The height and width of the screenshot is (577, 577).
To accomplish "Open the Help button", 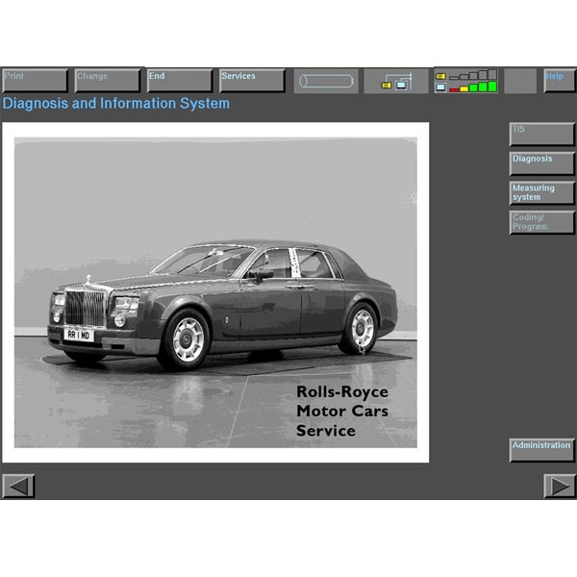I will click(559, 80).
